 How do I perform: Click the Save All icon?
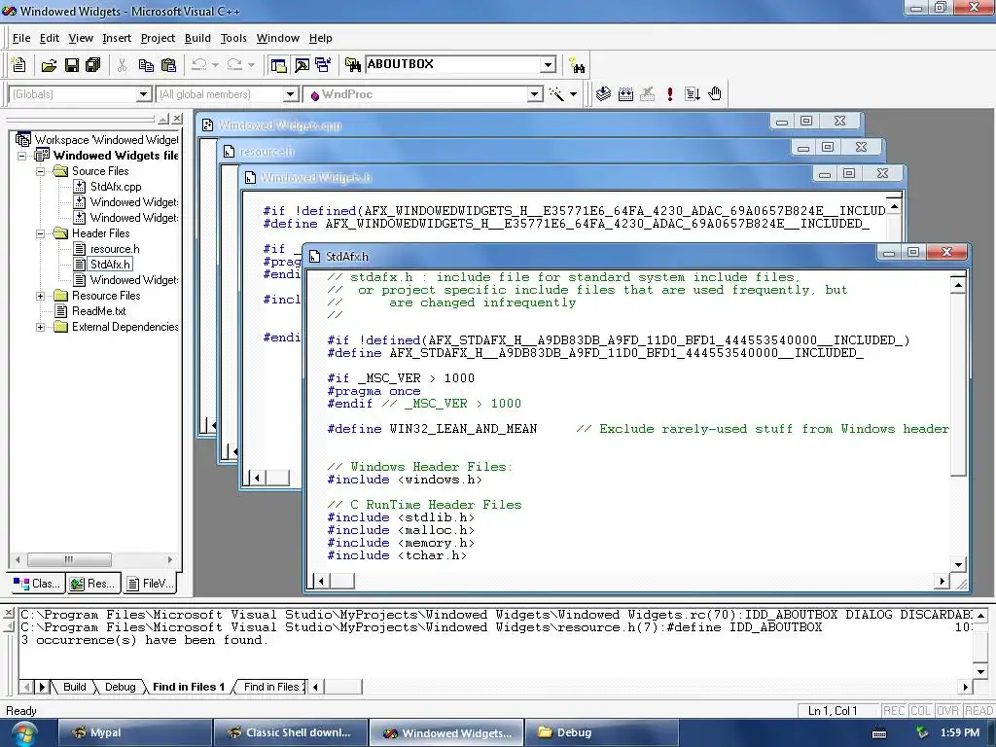(x=92, y=65)
